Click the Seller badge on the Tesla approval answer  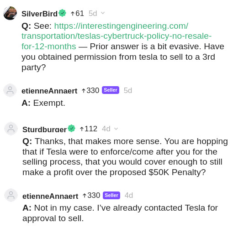click(111, 195)
